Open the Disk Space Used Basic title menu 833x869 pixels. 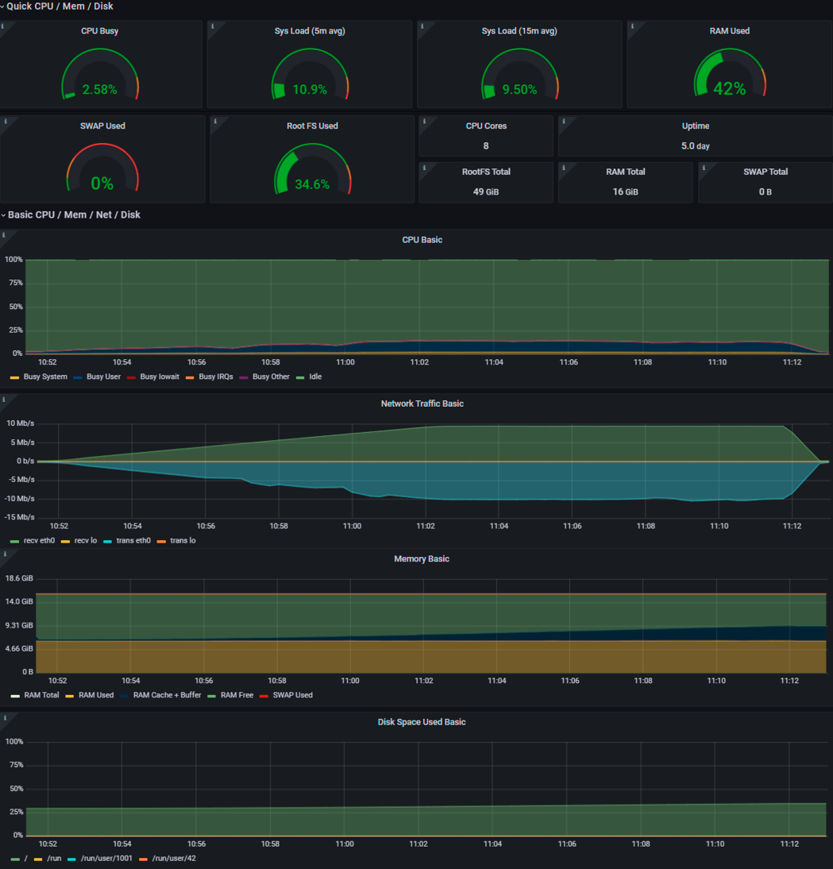422,722
